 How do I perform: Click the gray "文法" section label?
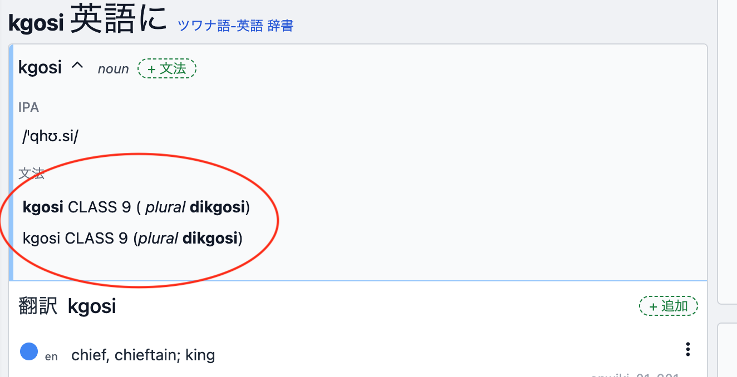pos(31,174)
